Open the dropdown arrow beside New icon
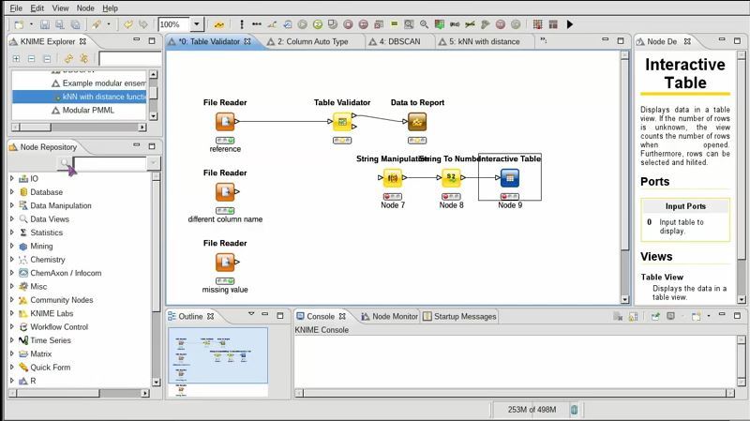The image size is (750, 421). coord(31,24)
